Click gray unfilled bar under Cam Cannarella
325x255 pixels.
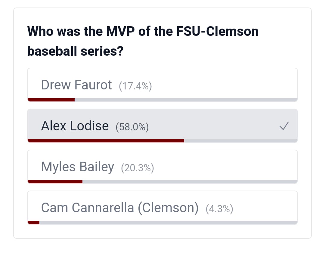coord(168,222)
